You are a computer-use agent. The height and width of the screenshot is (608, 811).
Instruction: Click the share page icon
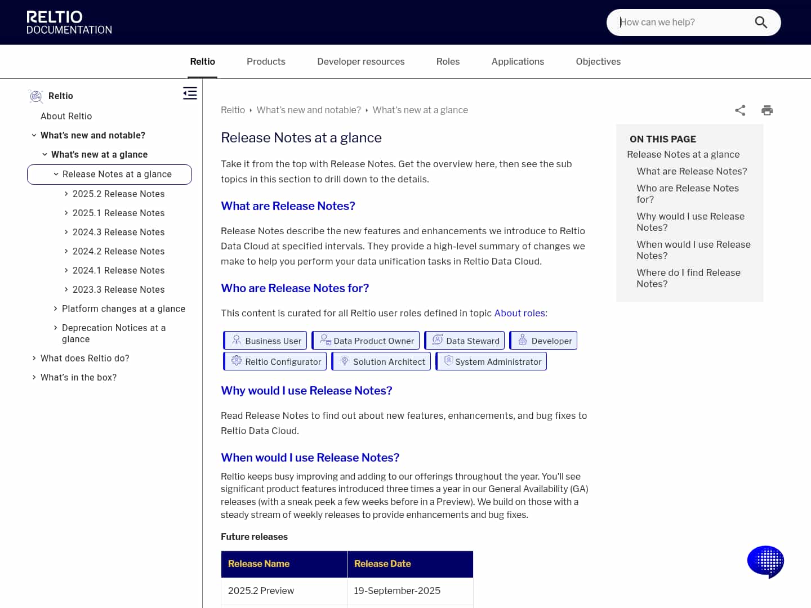(740, 110)
